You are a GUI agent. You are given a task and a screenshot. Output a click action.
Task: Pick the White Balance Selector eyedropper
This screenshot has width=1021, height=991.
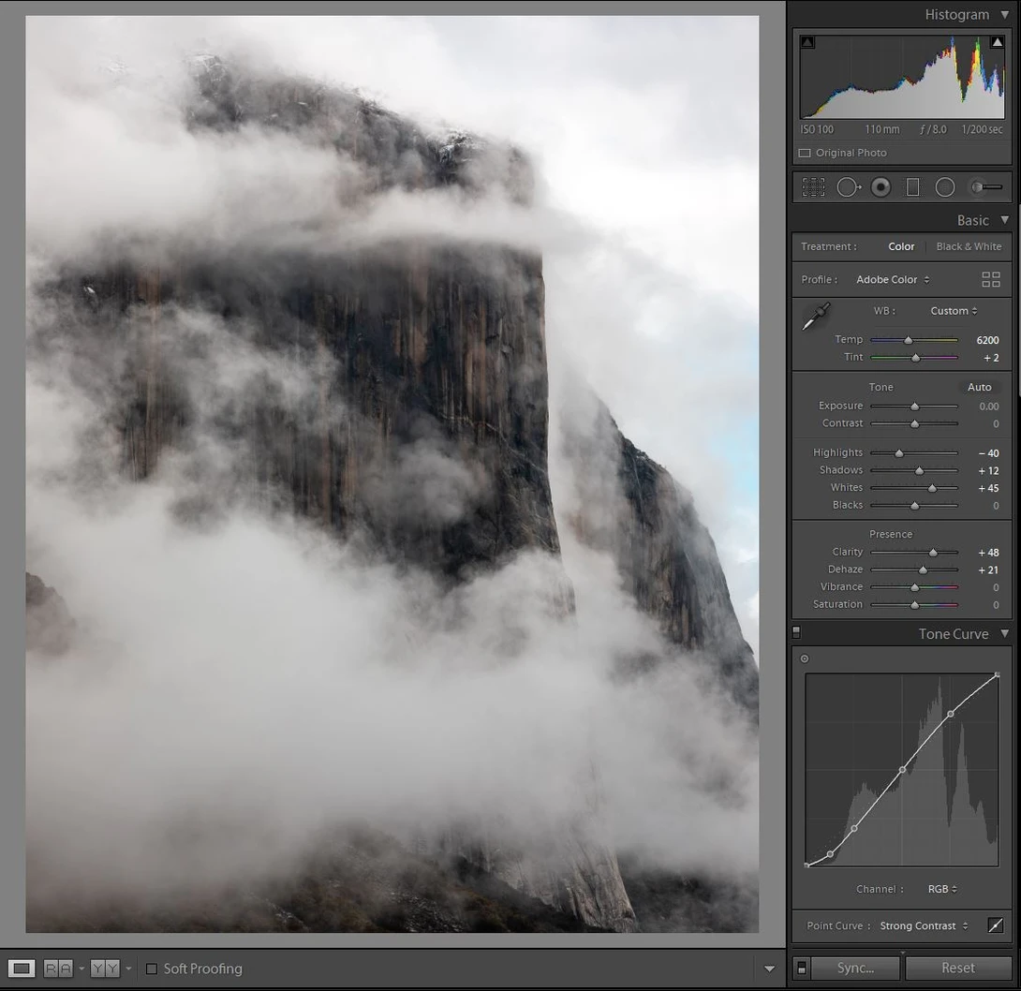[x=815, y=317]
